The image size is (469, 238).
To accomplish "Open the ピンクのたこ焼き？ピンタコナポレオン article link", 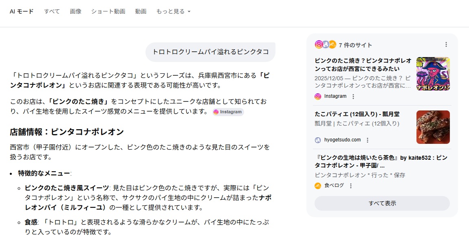I will coord(363,64).
